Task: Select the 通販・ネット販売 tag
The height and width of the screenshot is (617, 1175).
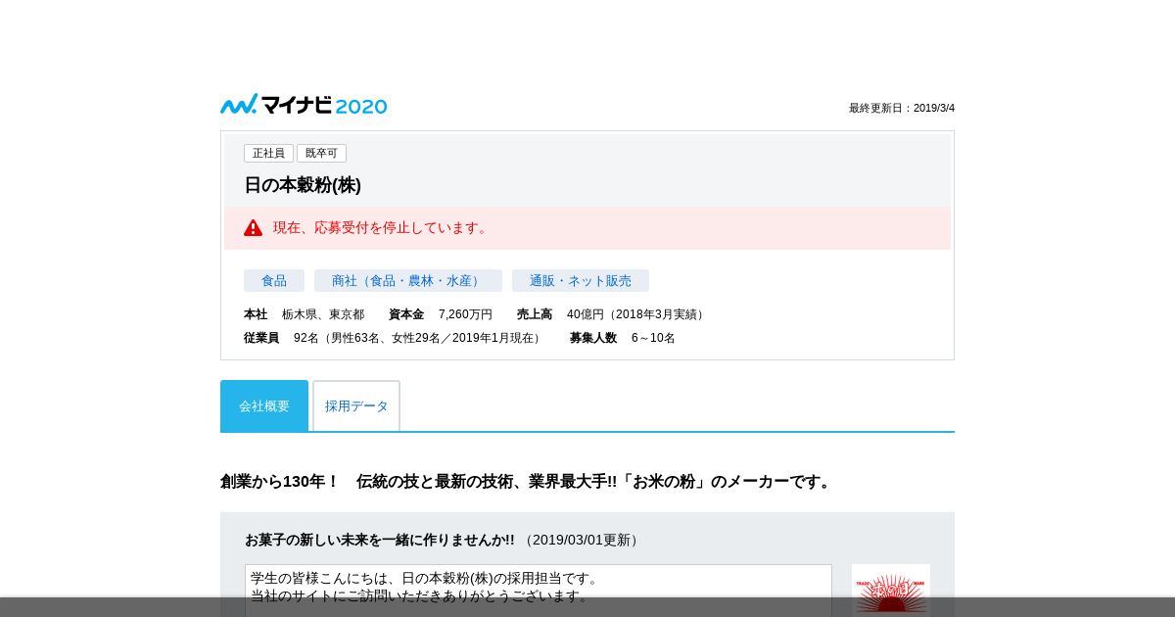Action: tap(581, 281)
